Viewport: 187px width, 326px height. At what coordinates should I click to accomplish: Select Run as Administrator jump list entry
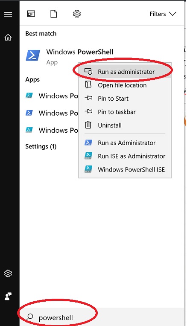pyautogui.click(x=125, y=143)
